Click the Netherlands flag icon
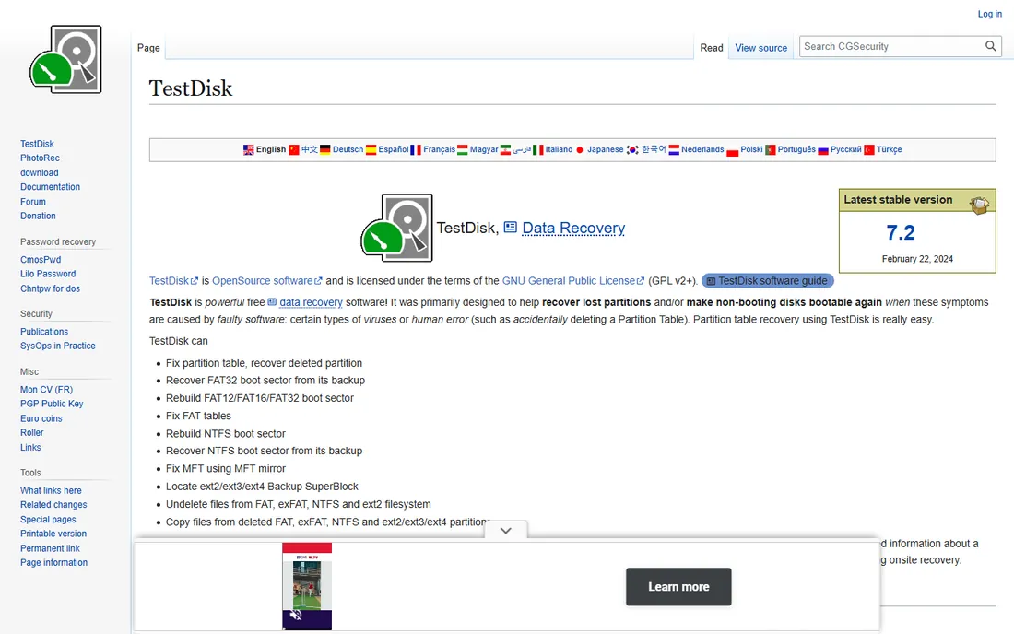Image resolution: width=1014 pixels, height=634 pixels. tap(674, 150)
